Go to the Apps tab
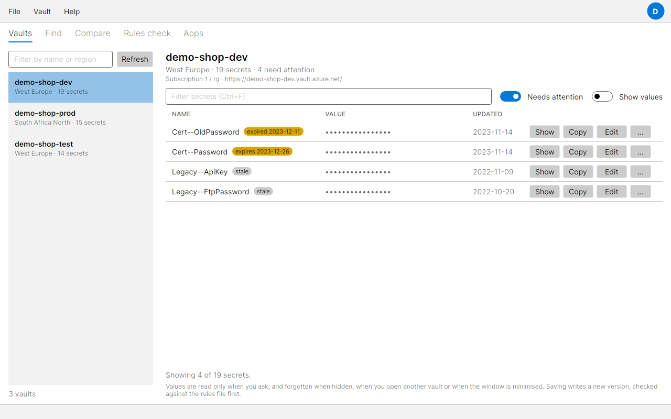Screen dimensions: 671x419 (x=193, y=33)
